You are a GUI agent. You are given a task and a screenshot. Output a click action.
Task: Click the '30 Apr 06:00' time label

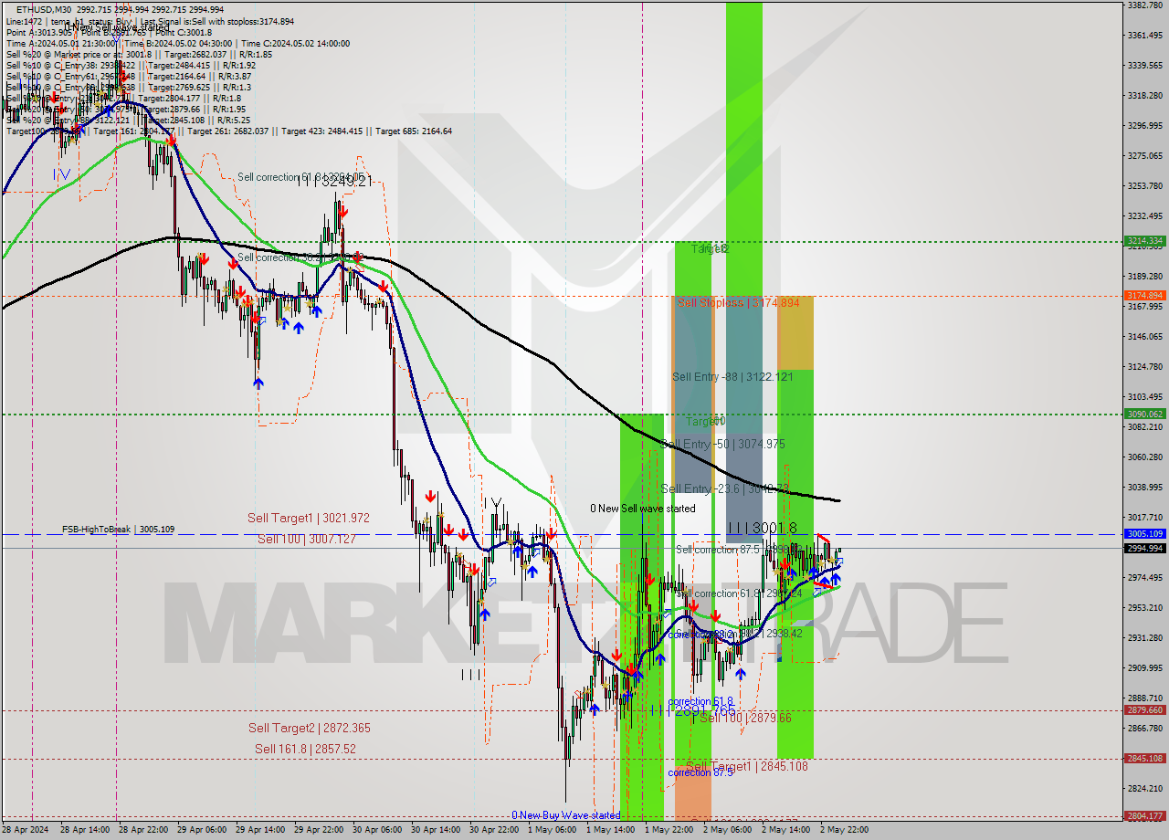click(376, 830)
